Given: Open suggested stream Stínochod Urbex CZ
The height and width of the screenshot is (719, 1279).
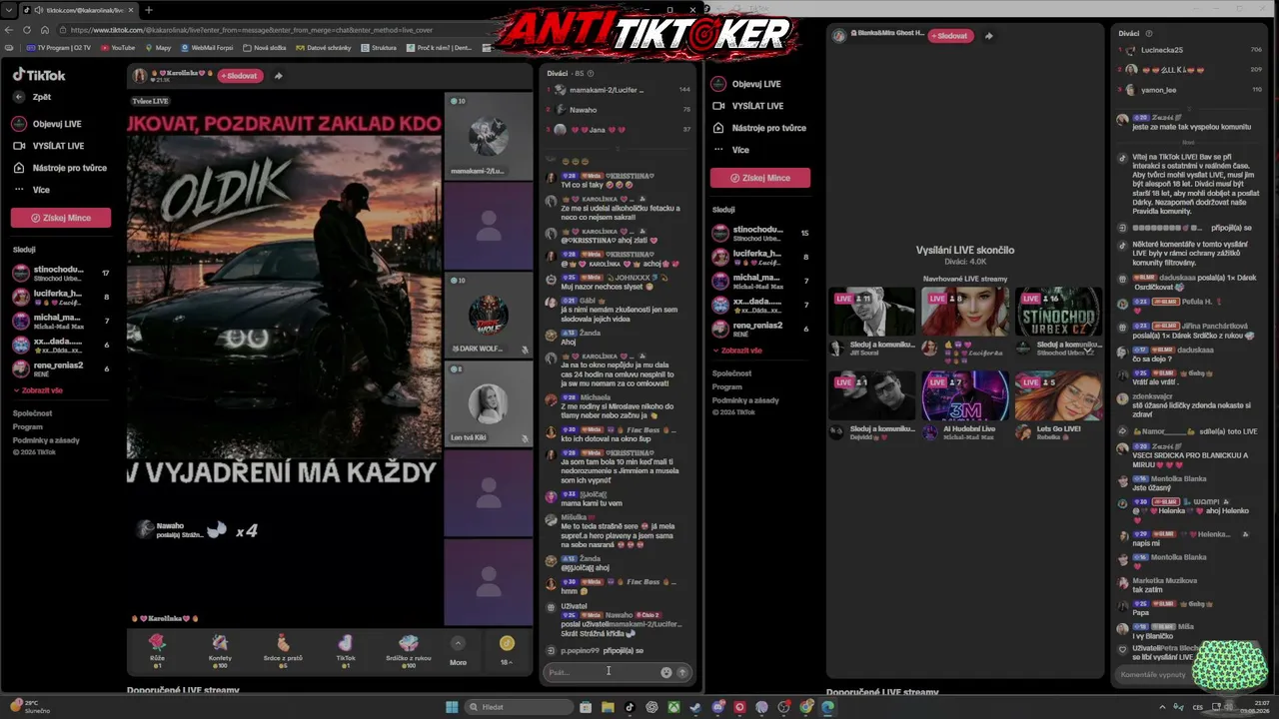Looking at the screenshot, I should 1058,322.
